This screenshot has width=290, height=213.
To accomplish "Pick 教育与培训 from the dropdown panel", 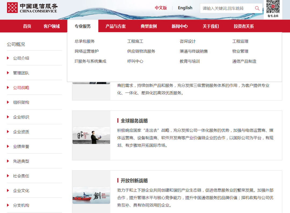I will click(189, 61).
